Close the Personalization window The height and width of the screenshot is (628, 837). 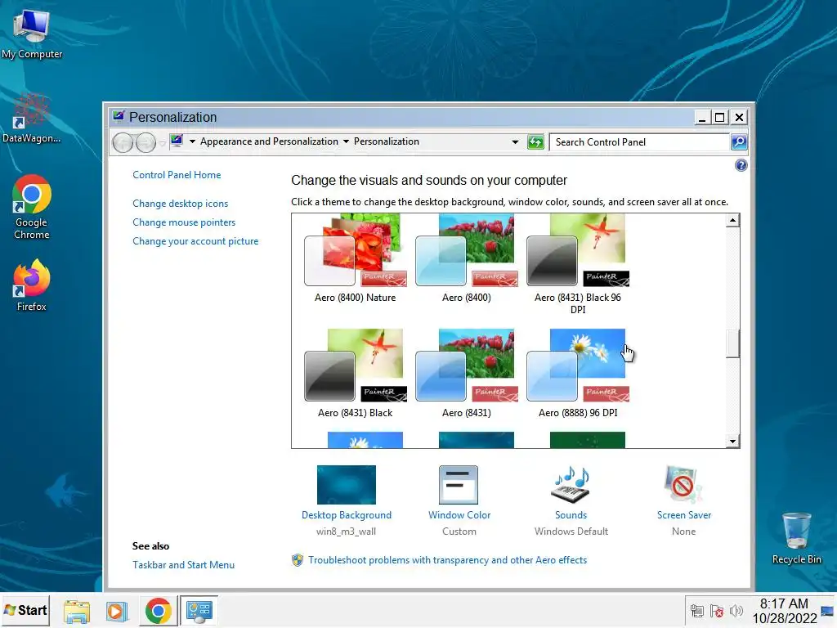(x=739, y=118)
